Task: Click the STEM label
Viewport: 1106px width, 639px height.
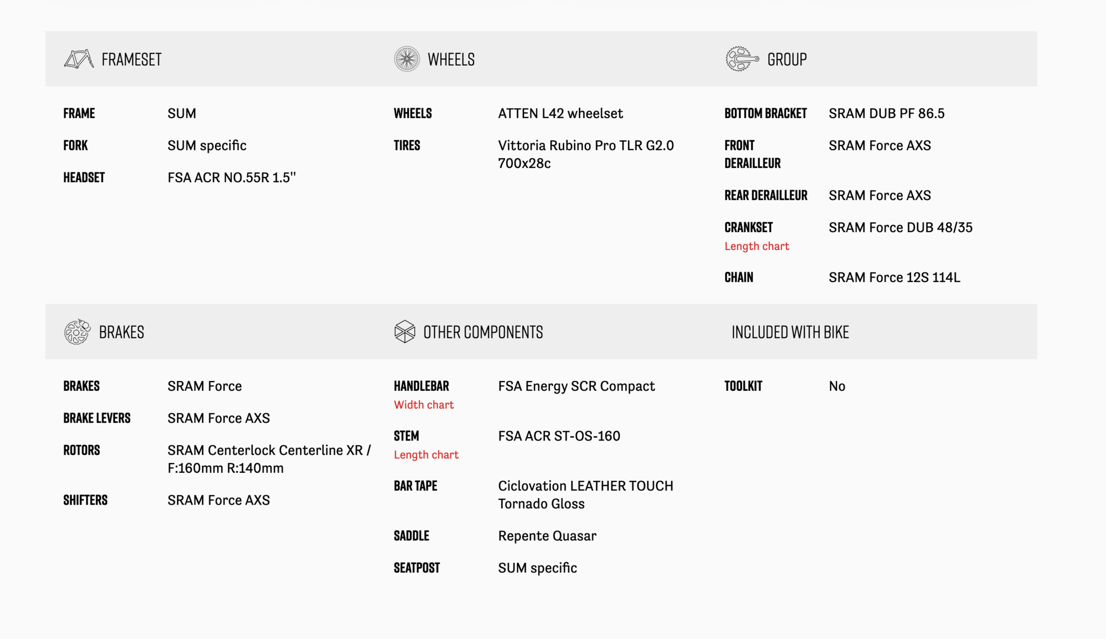Action: [x=406, y=436]
